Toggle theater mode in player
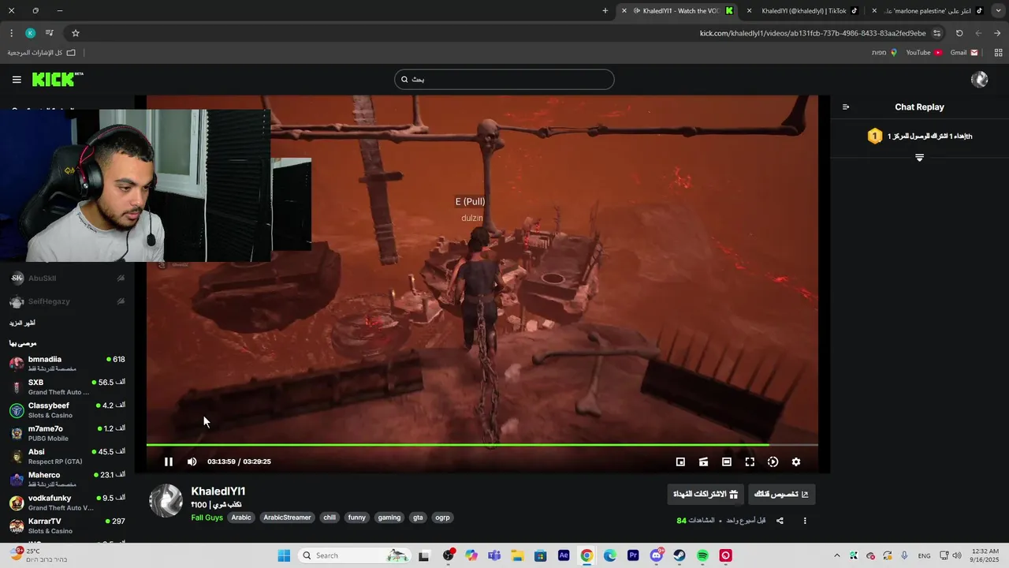The width and height of the screenshot is (1009, 568). tap(727, 461)
